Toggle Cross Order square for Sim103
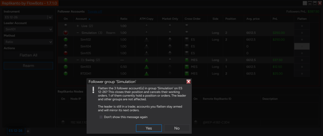Screen dimensions: 323x136 [187, 67]
